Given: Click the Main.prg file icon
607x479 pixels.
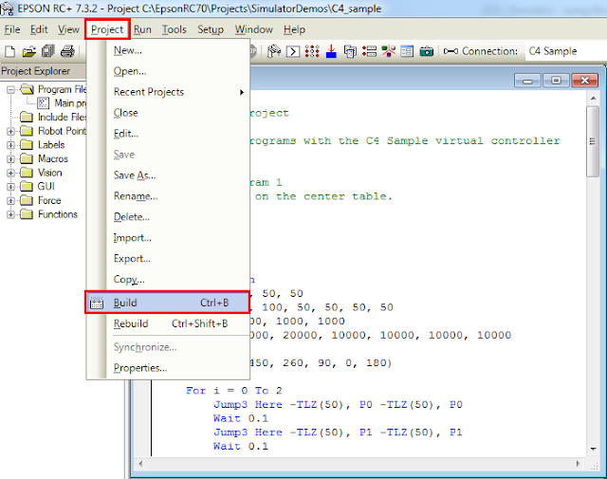Looking at the screenshot, I should point(43,103).
